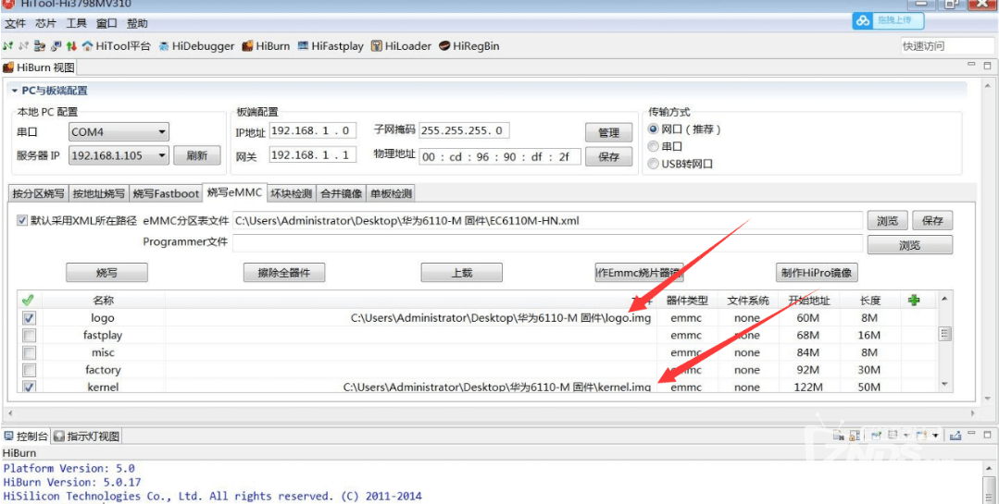Click 浏览 for Programmer文件
Screen dimensions: 999x504
pyautogui.click(x=910, y=245)
